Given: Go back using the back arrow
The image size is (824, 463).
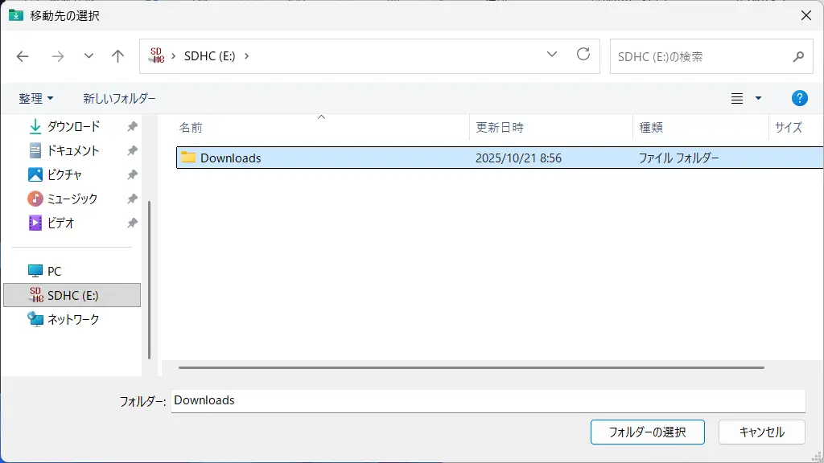Looking at the screenshot, I should point(23,56).
